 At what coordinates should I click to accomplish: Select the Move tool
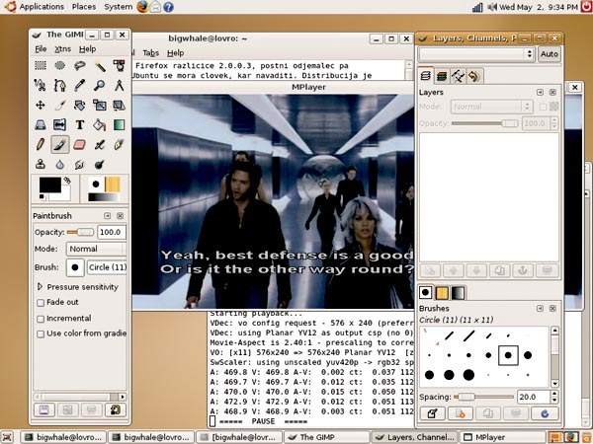click(x=41, y=105)
